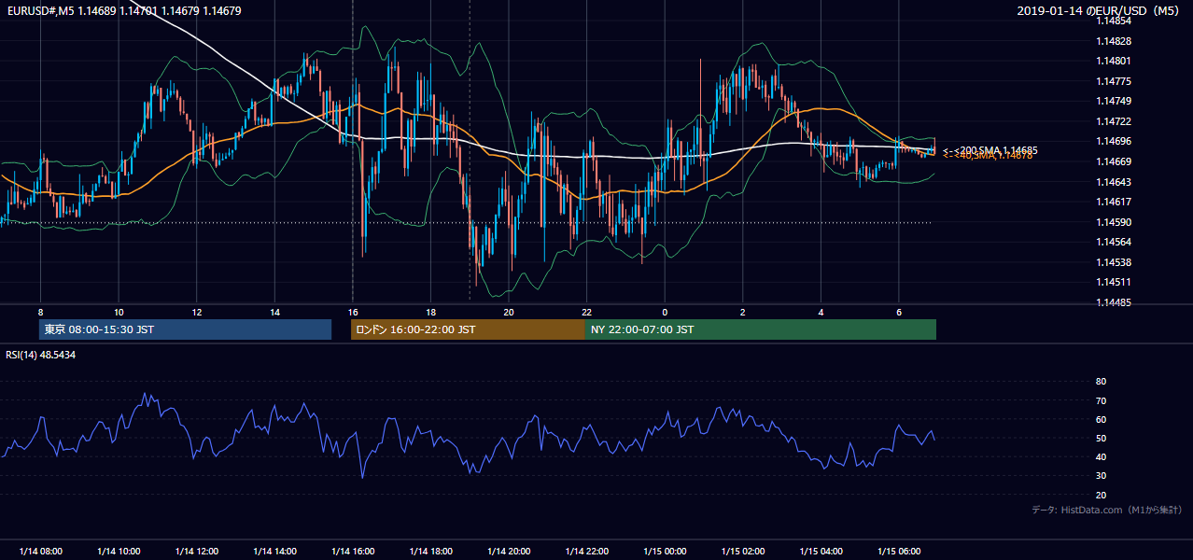Click the 1/15 02:00 date label
The width and height of the screenshot is (1193, 560).
click(x=742, y=552)
